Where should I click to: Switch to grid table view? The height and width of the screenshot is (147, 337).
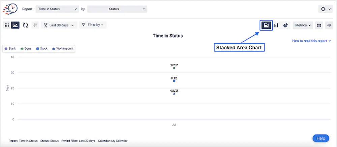[6, 25]
